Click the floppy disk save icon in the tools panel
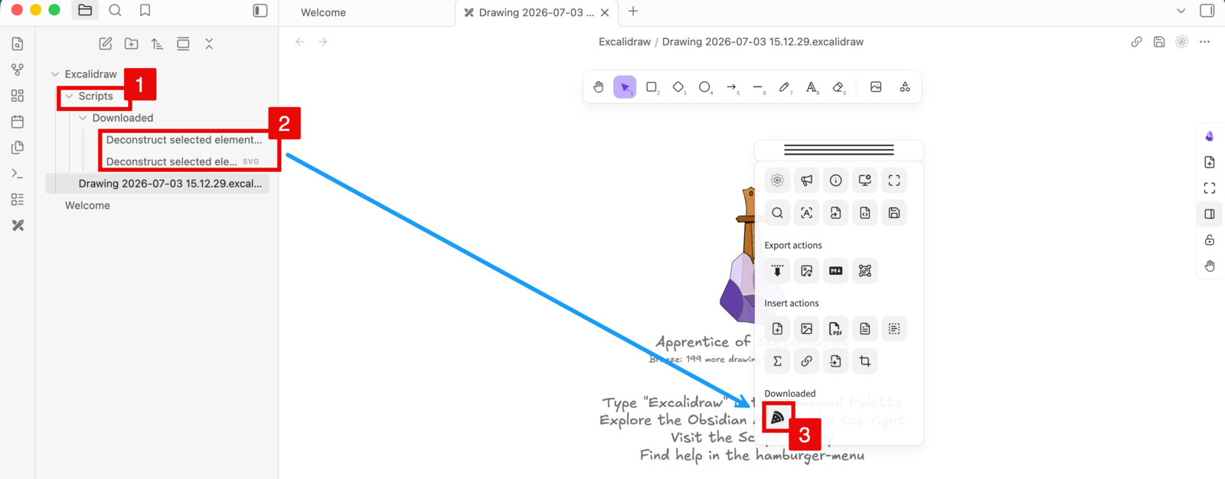The height and width of the screenshot is (479, 1225). (894, 213)
